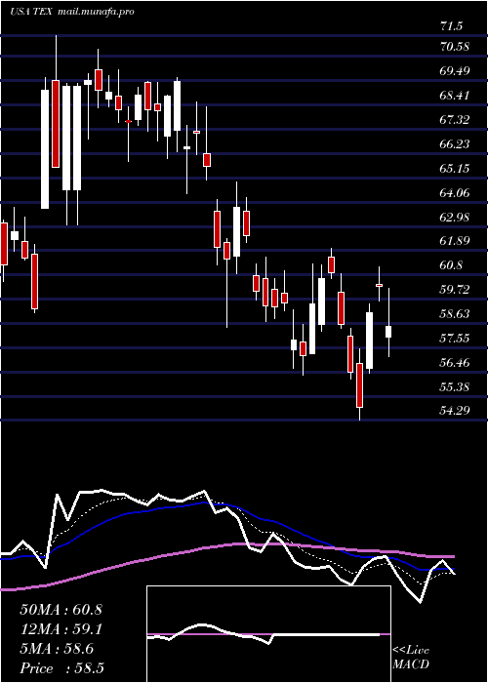Click the 61.89 price axis label
Viewport: 488px width, 683px height.
pos(455,241)
